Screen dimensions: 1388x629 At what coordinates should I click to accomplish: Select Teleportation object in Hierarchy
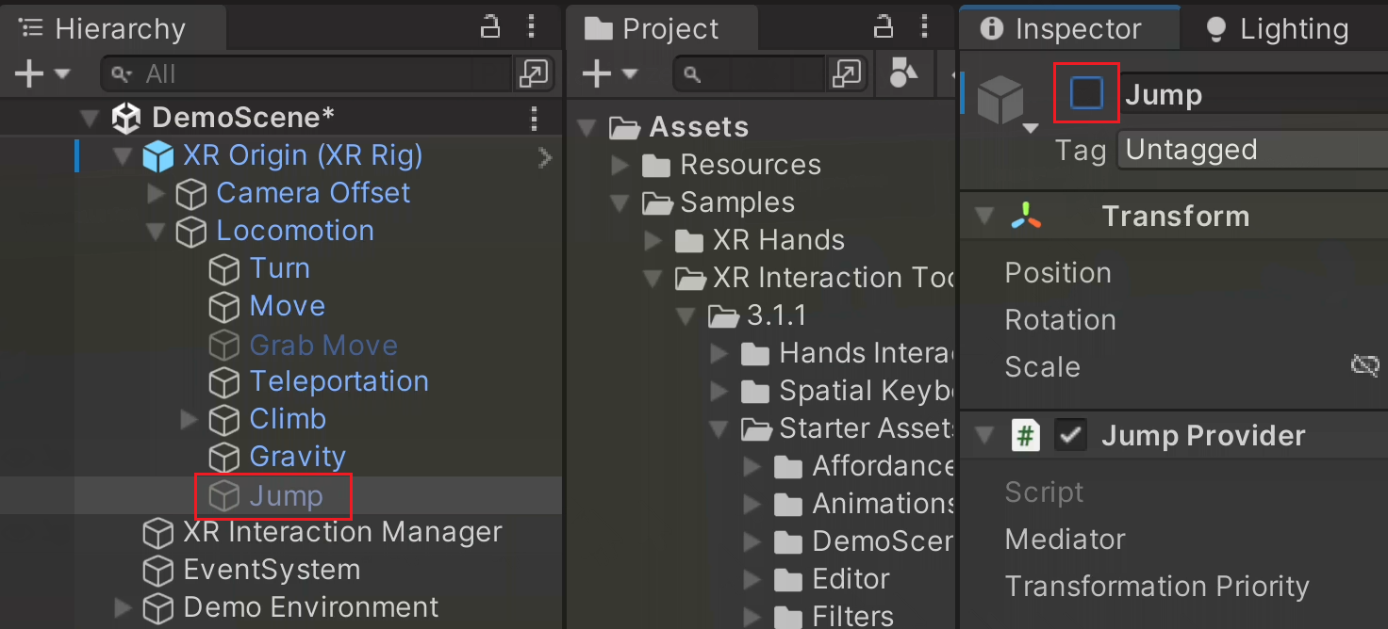(x=338, y=381)
